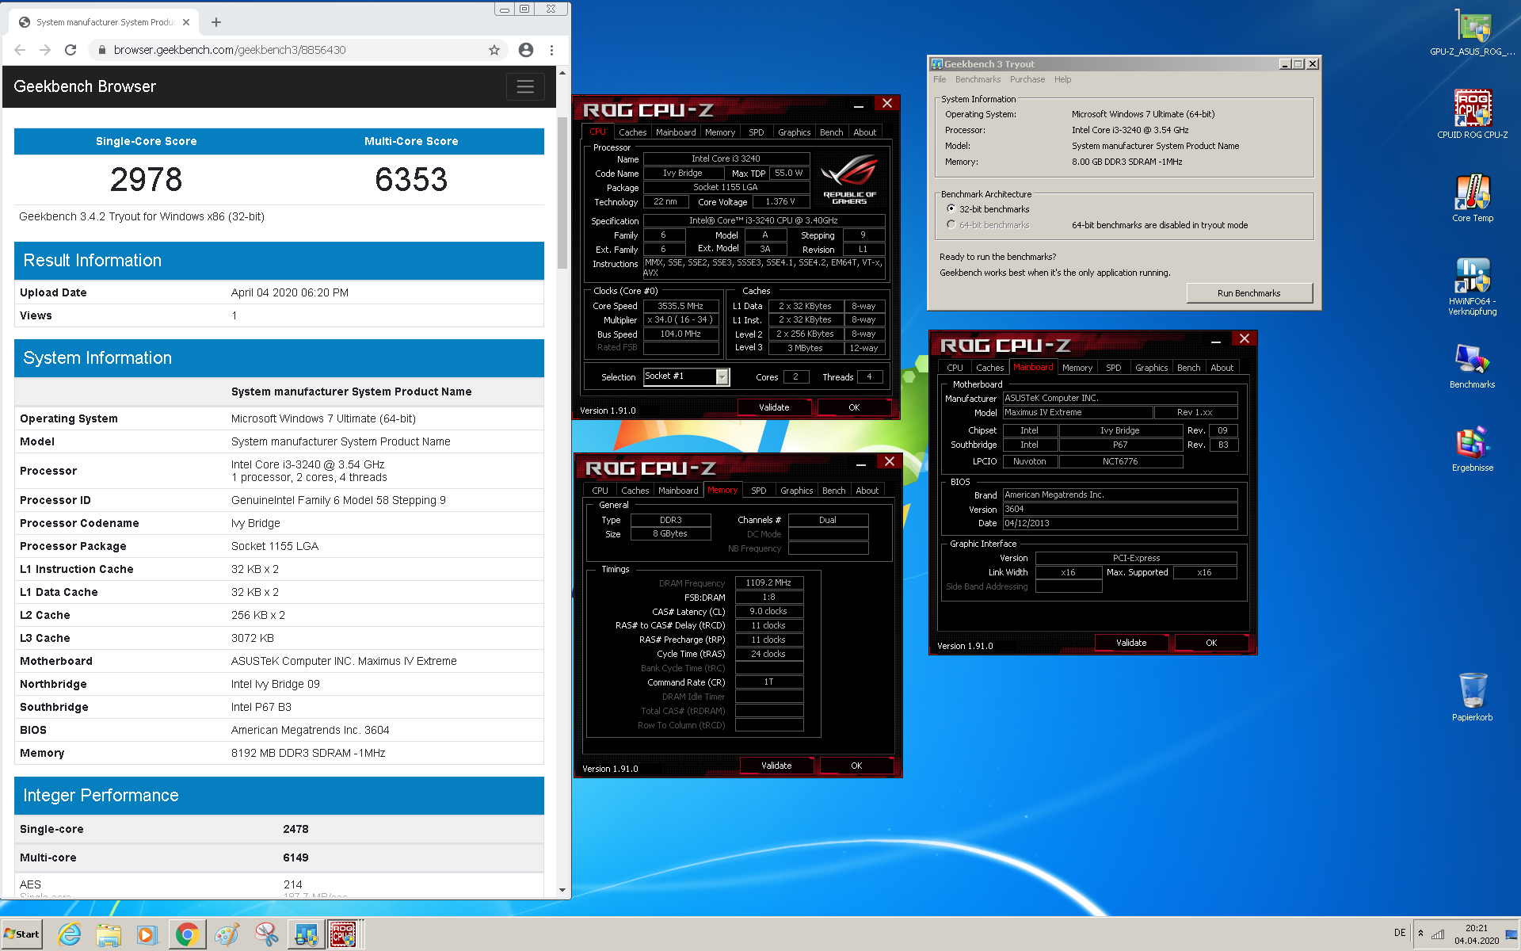Click the Core Speed value 3535.5 MHz
The width and height of the screenshot is (1521, 951).
680,306
